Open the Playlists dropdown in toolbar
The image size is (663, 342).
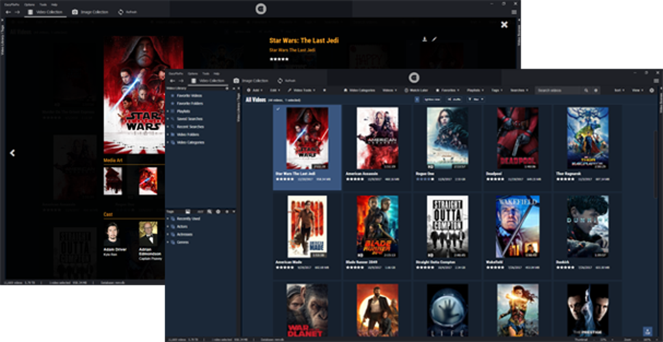click(x=476, y=90)
